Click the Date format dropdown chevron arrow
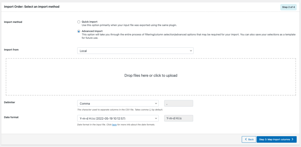 [x=156, y=118]
